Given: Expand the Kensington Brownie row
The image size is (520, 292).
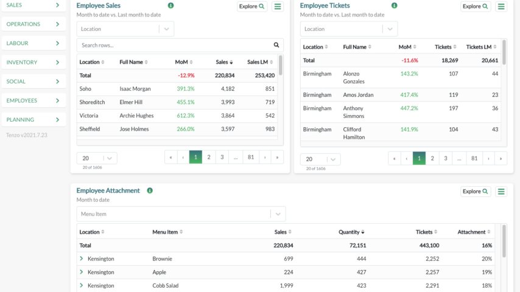Looking at the screenshot, I should click(82, 259).
